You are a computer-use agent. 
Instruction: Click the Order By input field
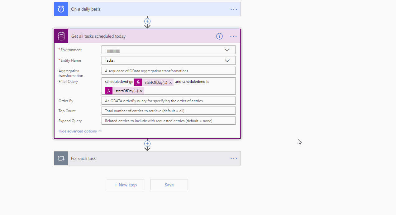click(x=168, y=100)
